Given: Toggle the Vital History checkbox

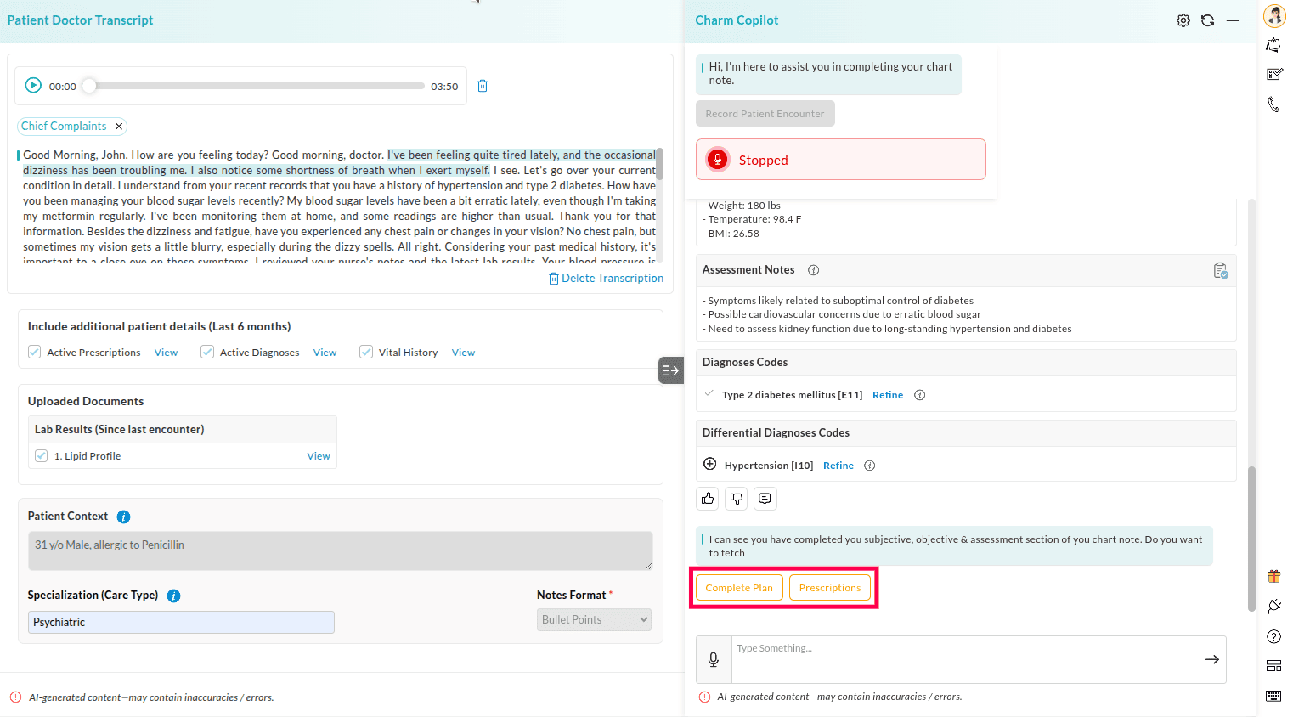Looking at the screenshot, I should tap(366, 352).
